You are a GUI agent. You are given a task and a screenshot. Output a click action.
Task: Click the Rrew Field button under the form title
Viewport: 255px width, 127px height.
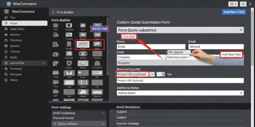click(129, 37)
